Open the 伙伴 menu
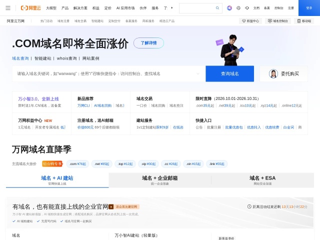 point(143,8)
